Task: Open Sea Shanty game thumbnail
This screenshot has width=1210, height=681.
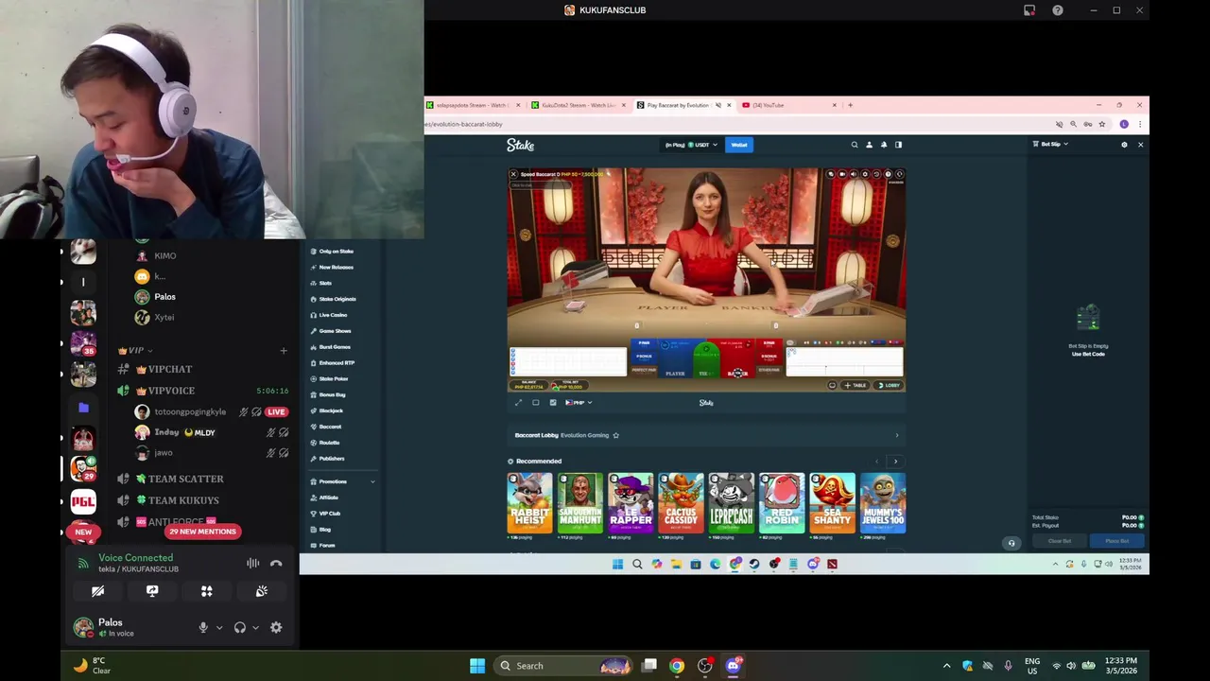Action: click(x=832, y=503)
